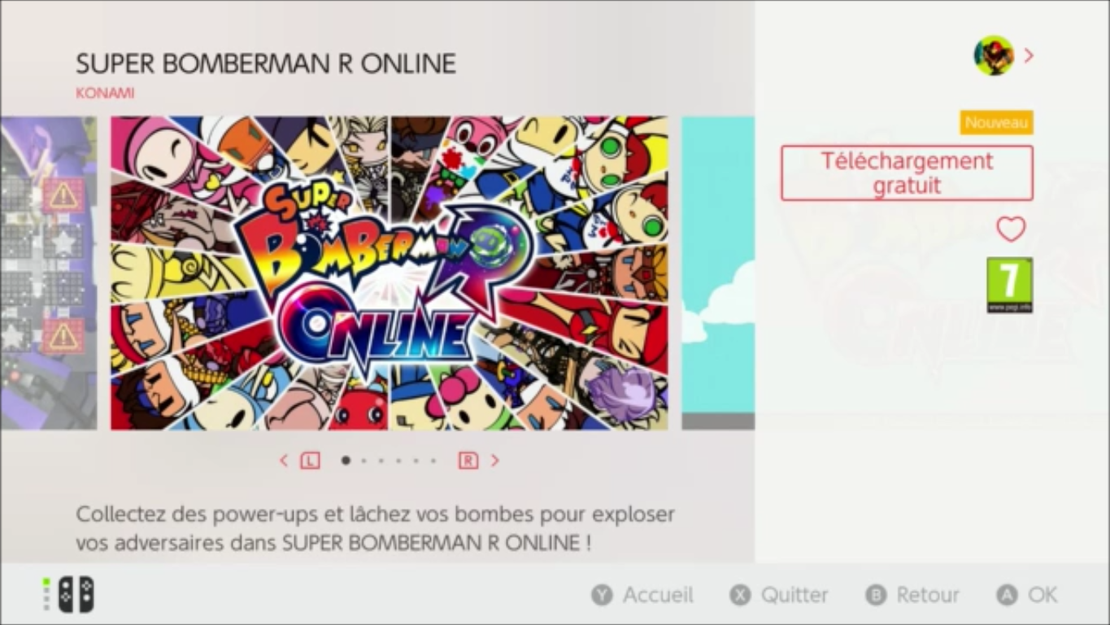Go to previous screenshot with left arrow
Viewport: 1110px width, 625px height.
pyautogui.click(x=284, y=461)
